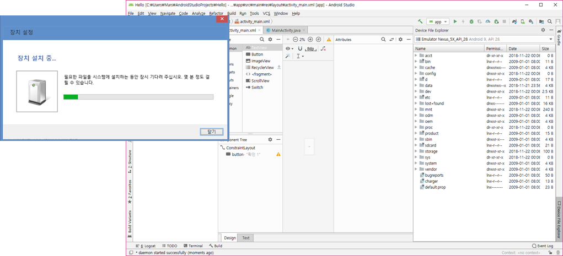Zoom in the design surface
Image resolution: width=563 pixels, height=256 pixels.
(310, 40)
